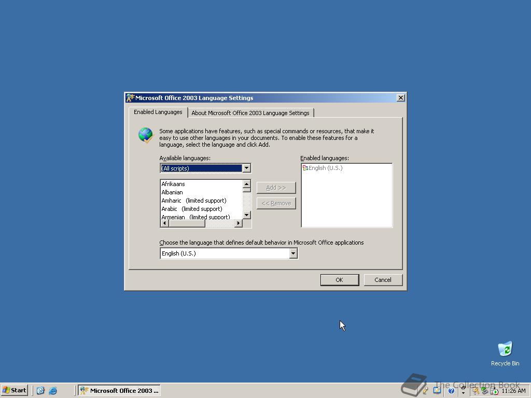Open the Start menu
Image resolution: width=531 pixels, height=398 pixels.
pyautogui.click(x=14, y=390)
